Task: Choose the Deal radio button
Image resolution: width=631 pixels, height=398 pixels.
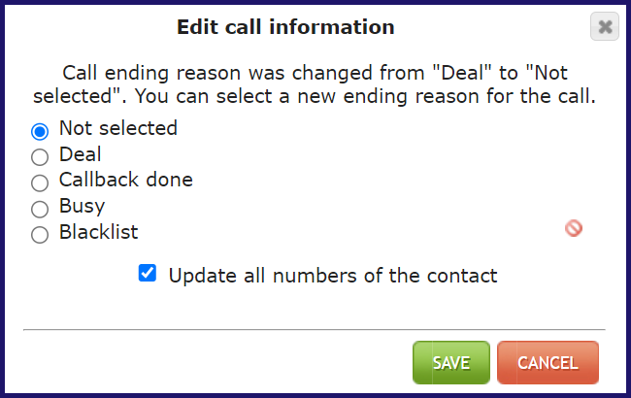Action: pos(40,157)
